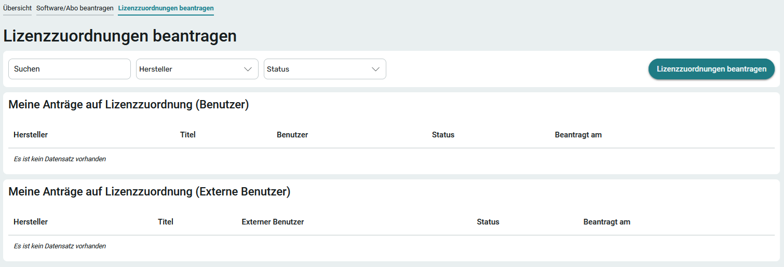The width and height of the screenshot is (784, 267).
Task: Click the Lizenzzuordnungen beantragen page heading
Action: [x=120, y=36]
